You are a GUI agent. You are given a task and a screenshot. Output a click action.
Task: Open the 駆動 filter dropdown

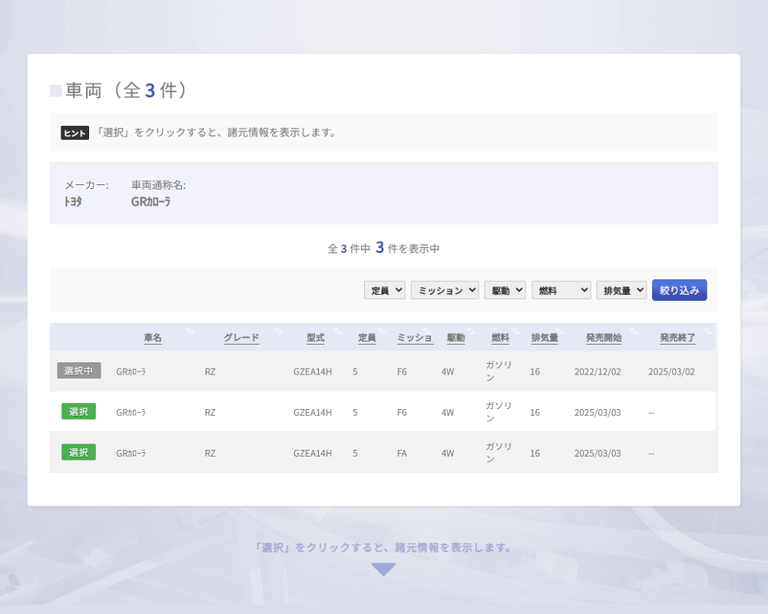[x=505, y=290]
